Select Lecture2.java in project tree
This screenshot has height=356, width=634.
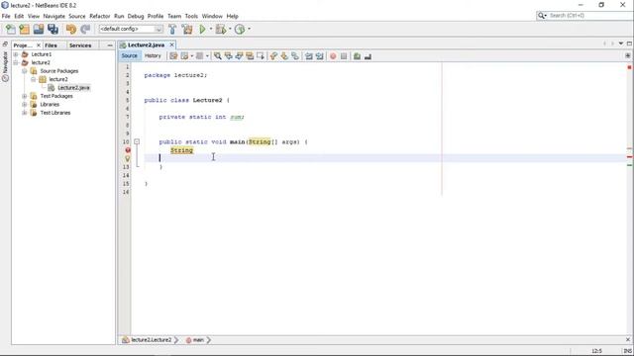click(73, 88)
